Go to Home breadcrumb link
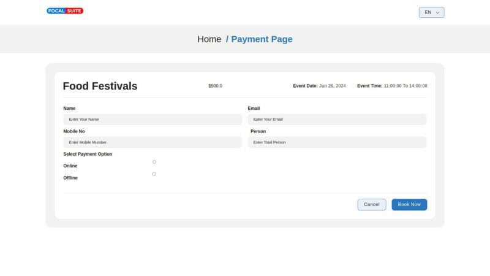Viewport: 490px width, 276px height. [209, 39]
